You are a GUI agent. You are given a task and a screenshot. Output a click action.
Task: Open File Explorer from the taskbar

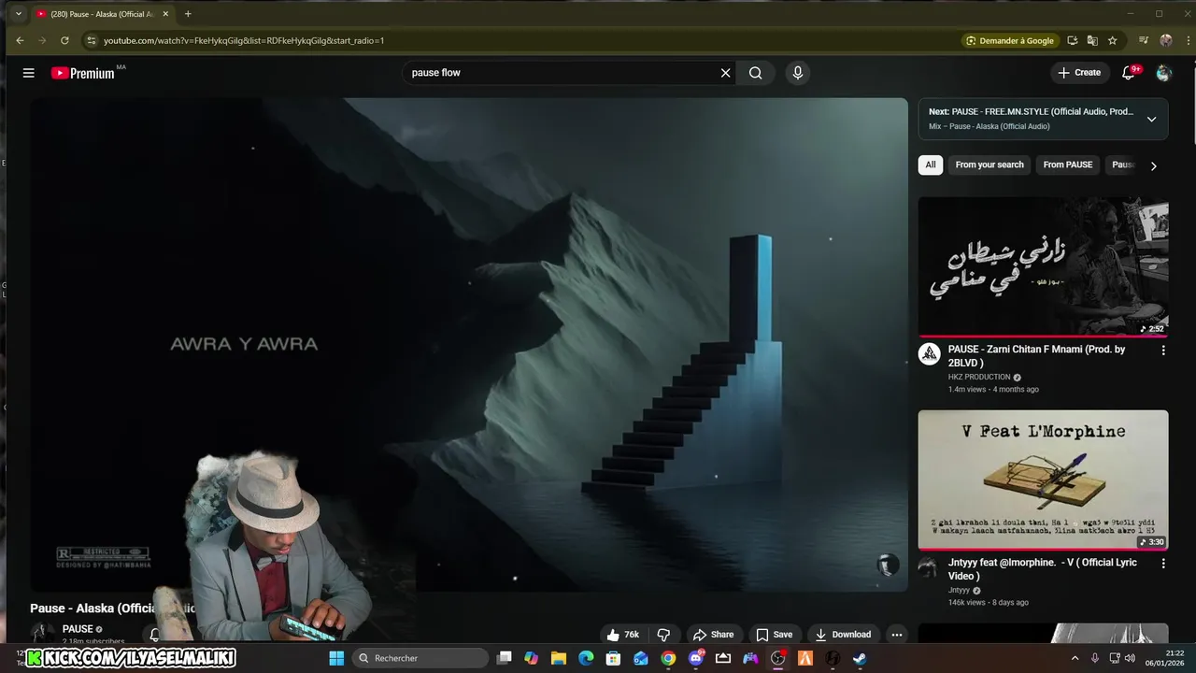[x=559, y=658]
